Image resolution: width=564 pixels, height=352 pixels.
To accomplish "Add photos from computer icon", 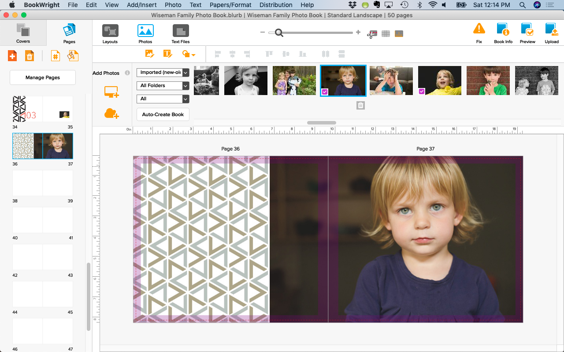I will click(x=111, y=92).
